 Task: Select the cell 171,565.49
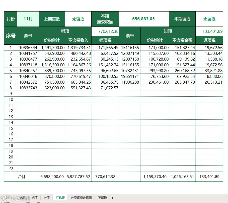click(x=105, y=48)
